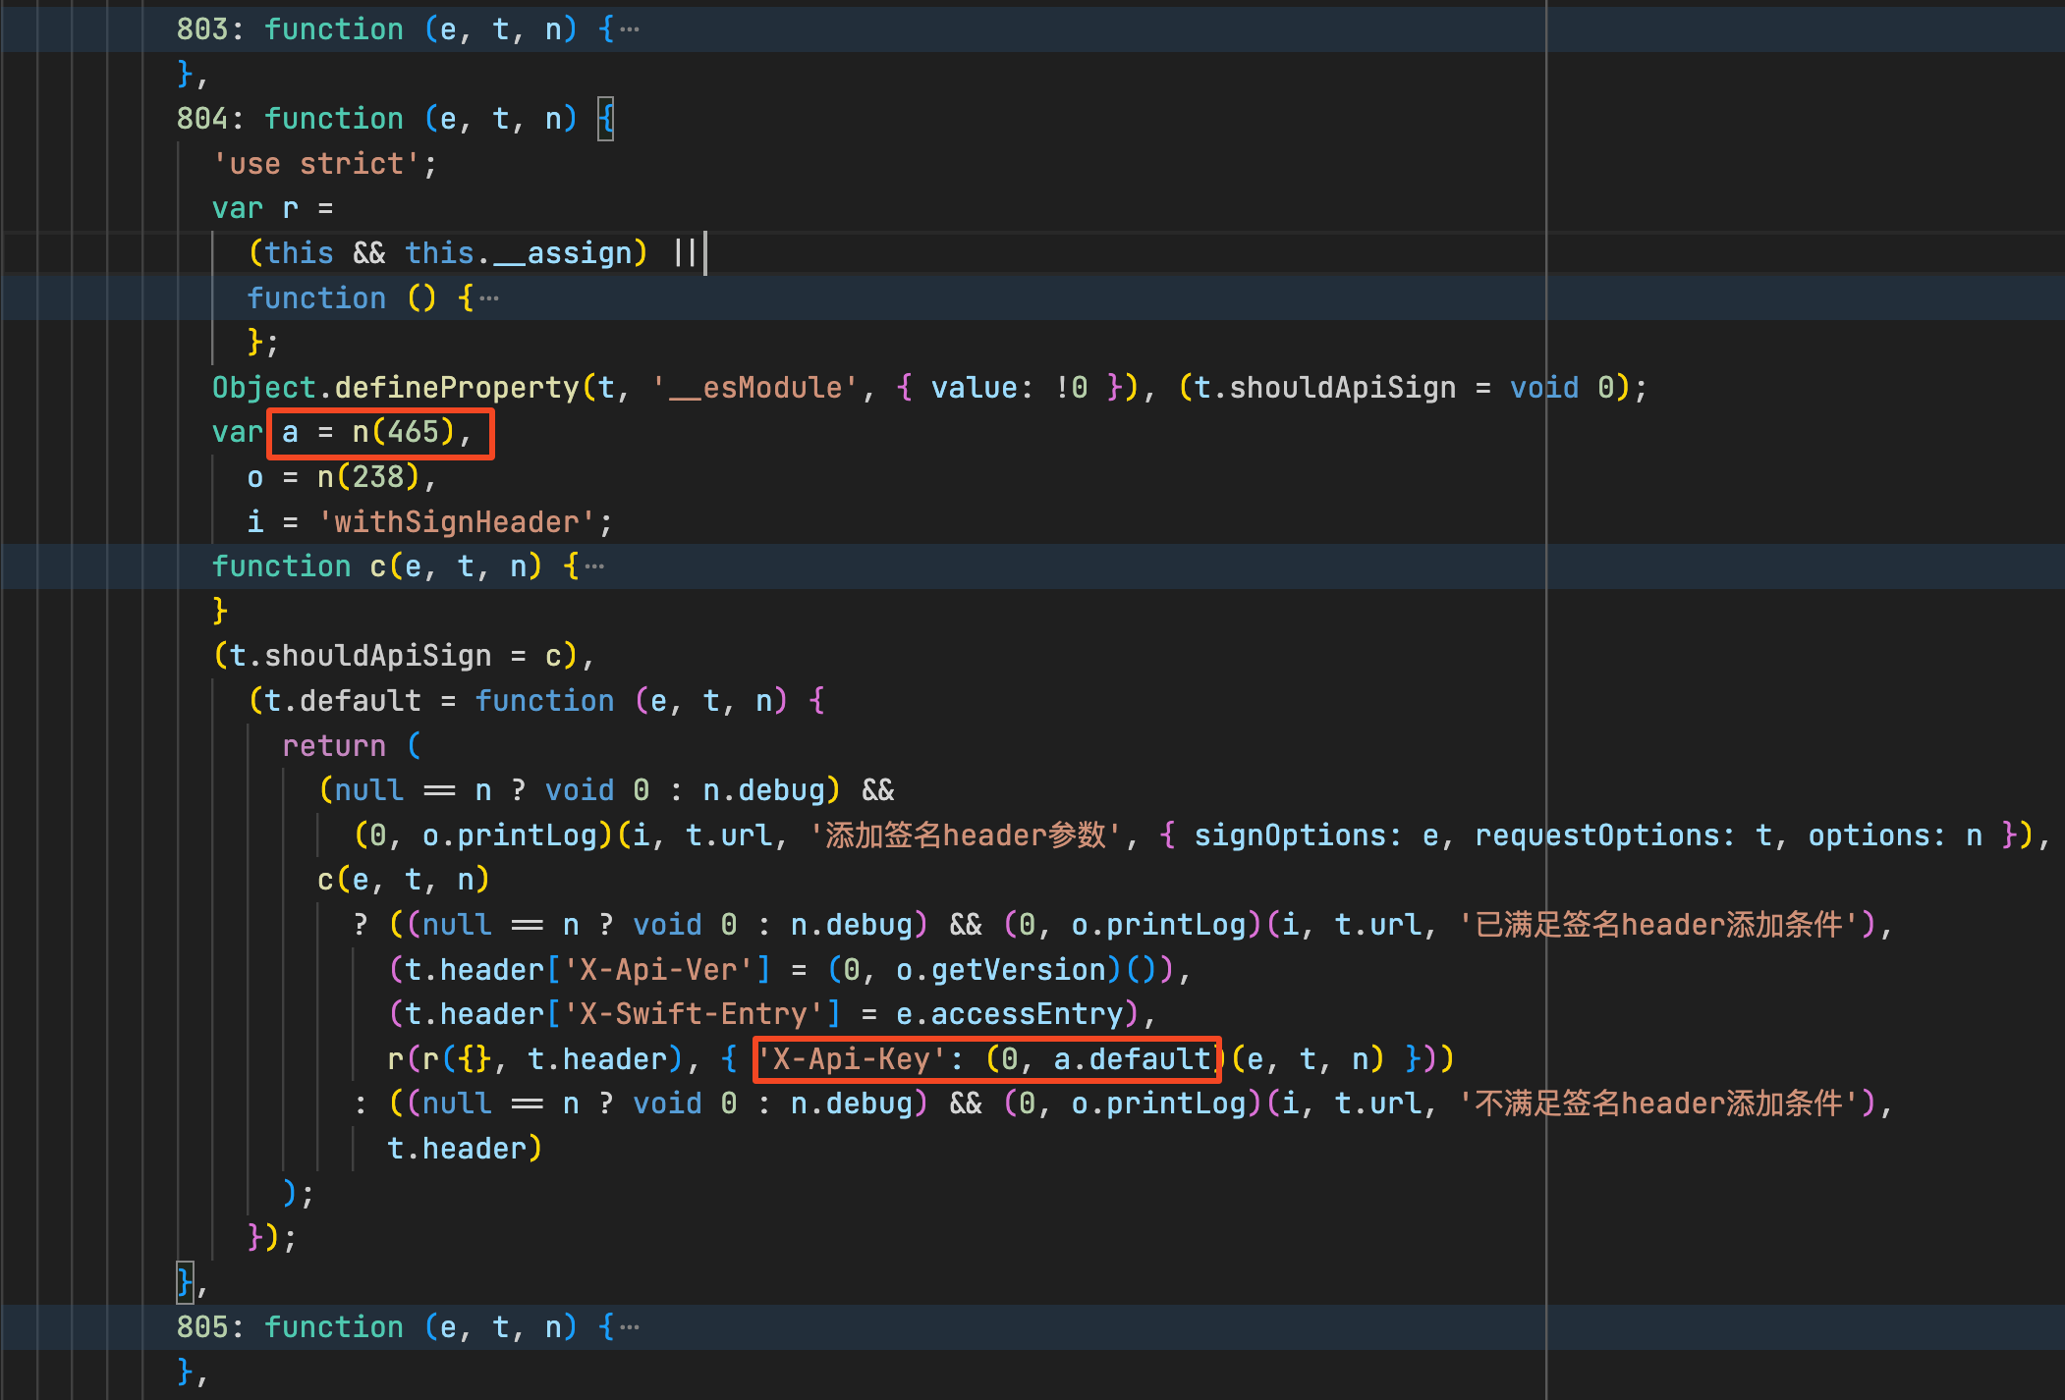
Task: Click the highlighted 'a = n(465),' declaration
Action: (378, 433)
